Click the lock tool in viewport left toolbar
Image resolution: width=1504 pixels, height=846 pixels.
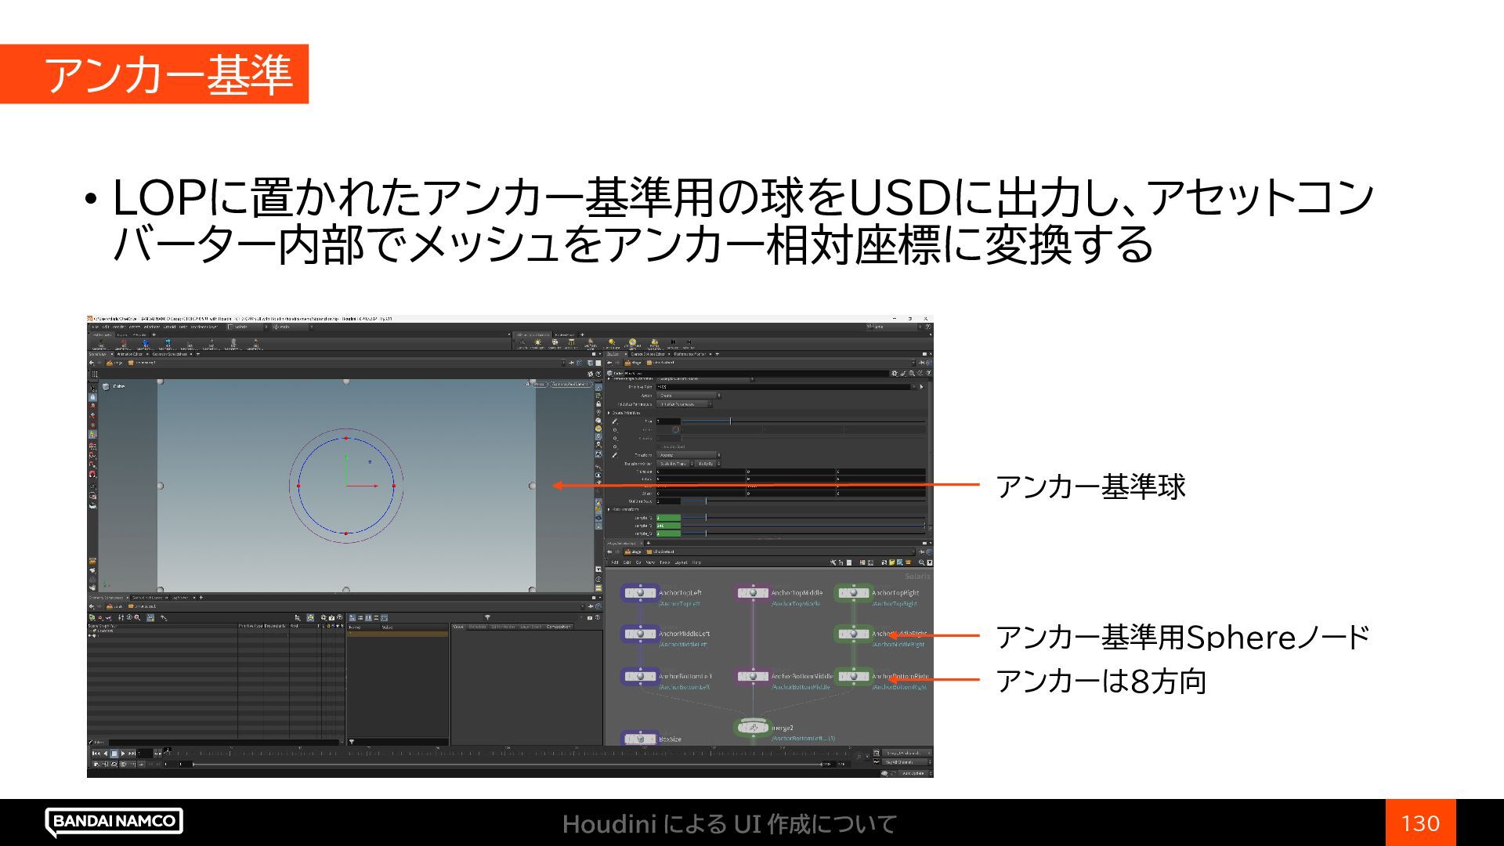point(93,397)
